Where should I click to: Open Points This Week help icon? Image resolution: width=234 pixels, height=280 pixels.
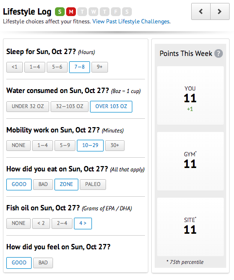218,54
